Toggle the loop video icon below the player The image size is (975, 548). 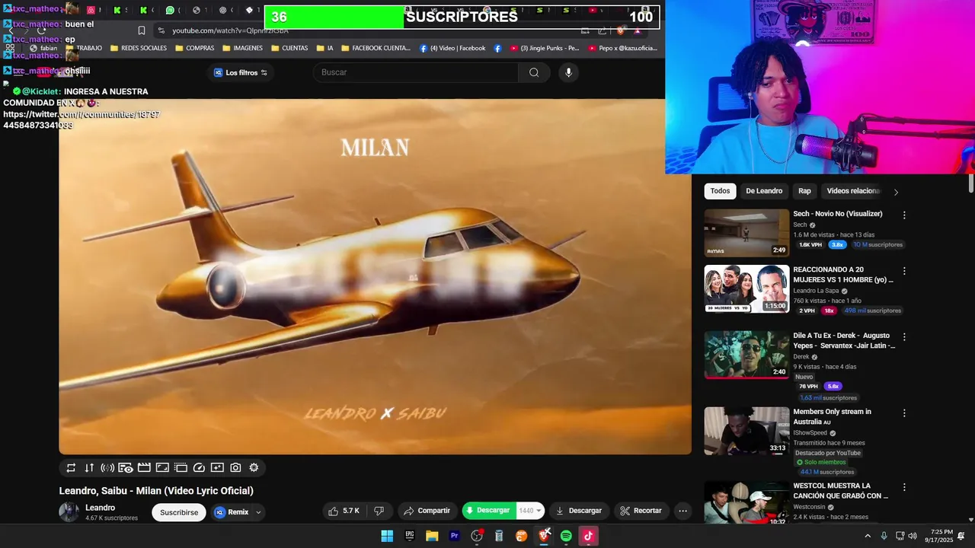(x=71, y=468)
